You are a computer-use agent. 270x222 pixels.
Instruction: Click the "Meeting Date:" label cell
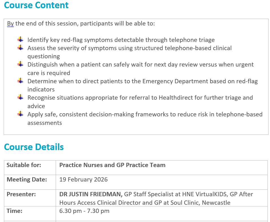(27, 180)
